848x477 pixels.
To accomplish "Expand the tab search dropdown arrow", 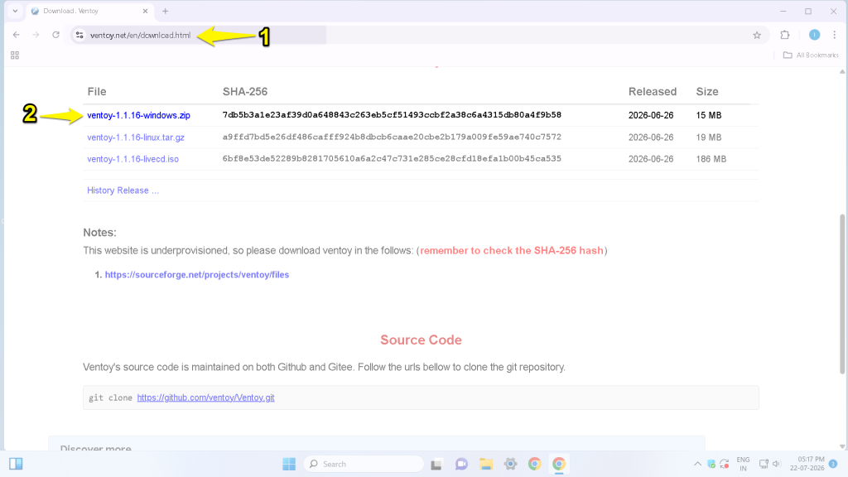I will click(15, 11).
